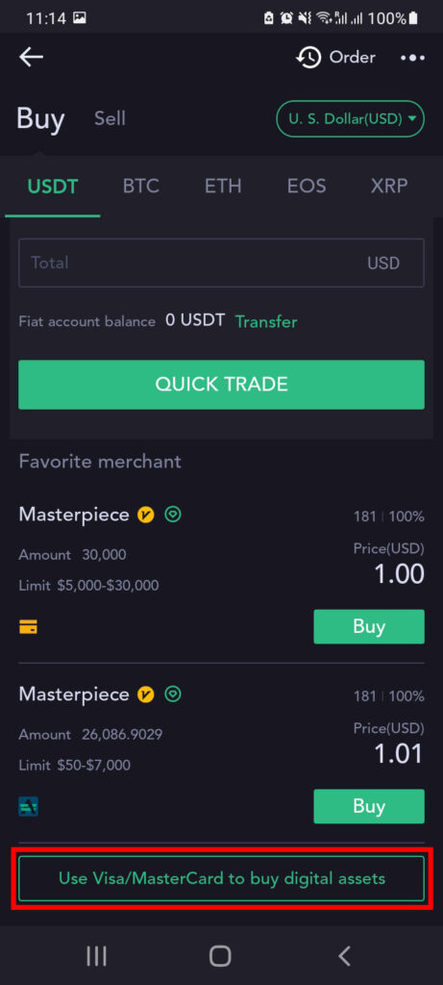Viewport: 443px width, 985px height.
Task: Tap Android home navigation button
Action: pos(220,956)
